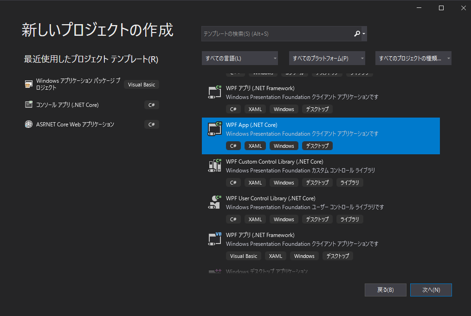Click C# tag under WPF Custom Control Library
This screenshot has width=471, height=316.
[233, 183]
